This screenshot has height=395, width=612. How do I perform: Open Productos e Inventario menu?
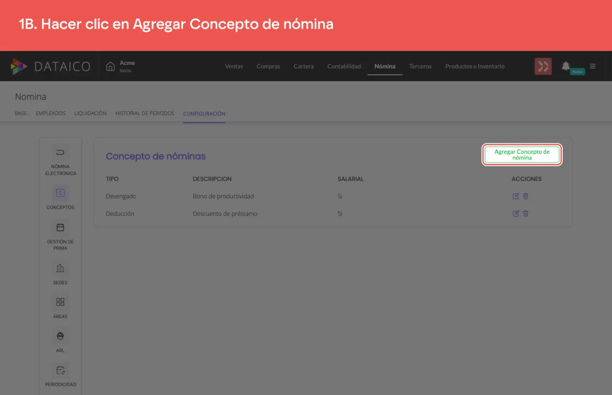(475, 66)
